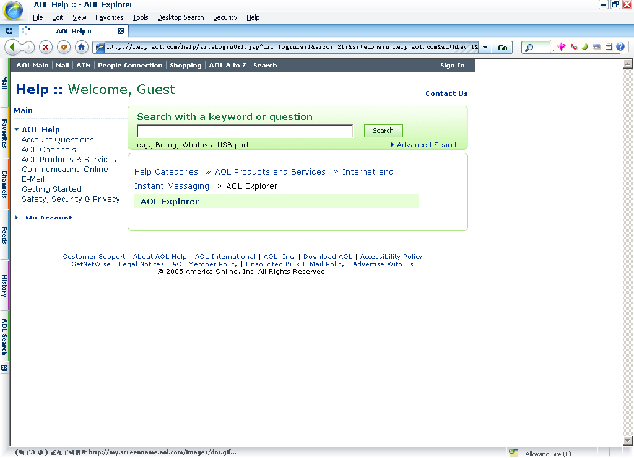This screenshot has height=458, width=634.
Task: Click the magnifier search icon in toolbar
Action: click(529, 48)
